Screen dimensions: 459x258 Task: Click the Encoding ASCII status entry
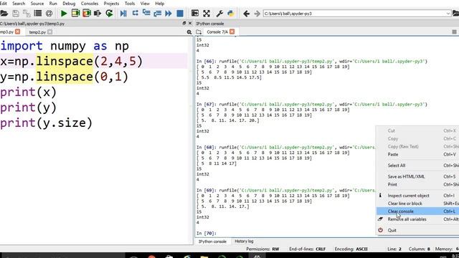(351, 249)
